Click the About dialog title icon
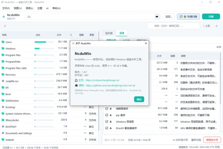Screen dimensions: 223x149 point(73,43)
